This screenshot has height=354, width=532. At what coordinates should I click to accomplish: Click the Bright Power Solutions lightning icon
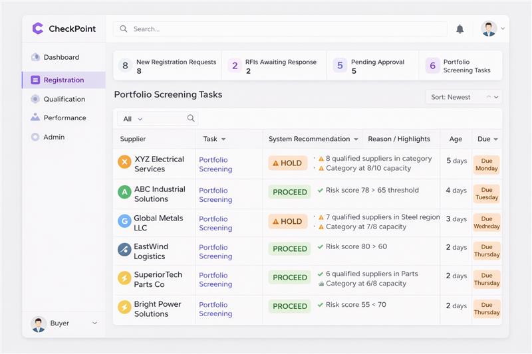[124, 307]
